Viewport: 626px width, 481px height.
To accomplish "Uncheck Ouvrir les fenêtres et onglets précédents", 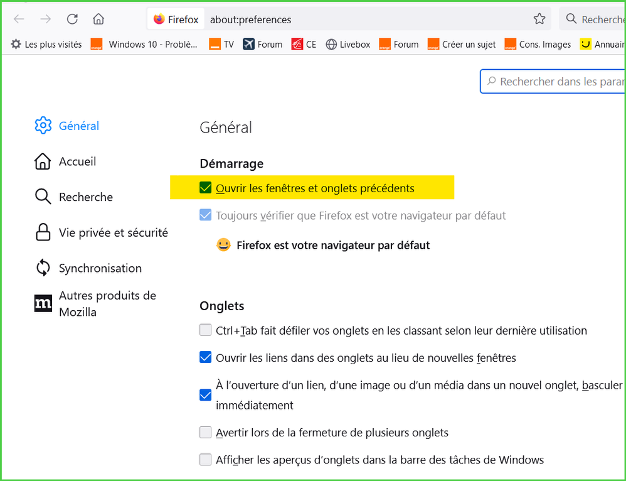I will (206, 188).
